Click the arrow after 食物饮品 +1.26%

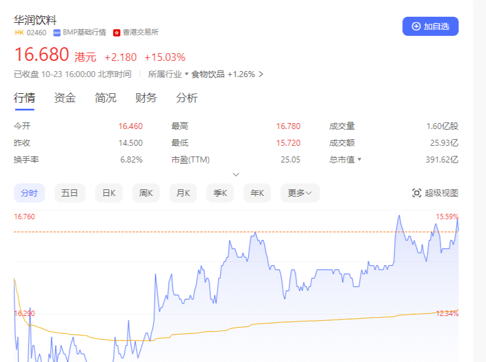[x=261, y=74]
